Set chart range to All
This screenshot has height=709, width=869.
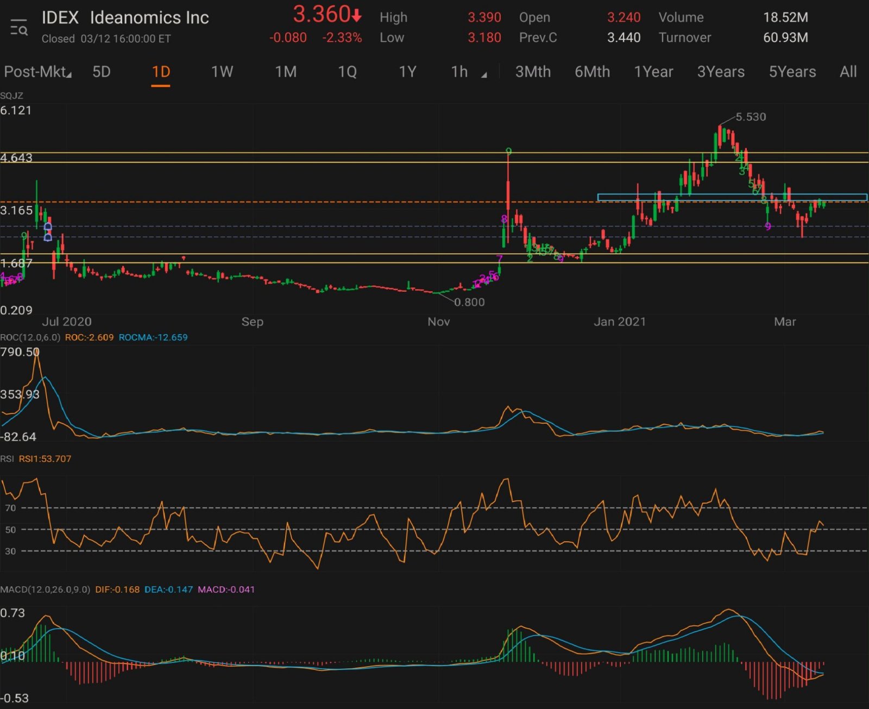[848, 72]
